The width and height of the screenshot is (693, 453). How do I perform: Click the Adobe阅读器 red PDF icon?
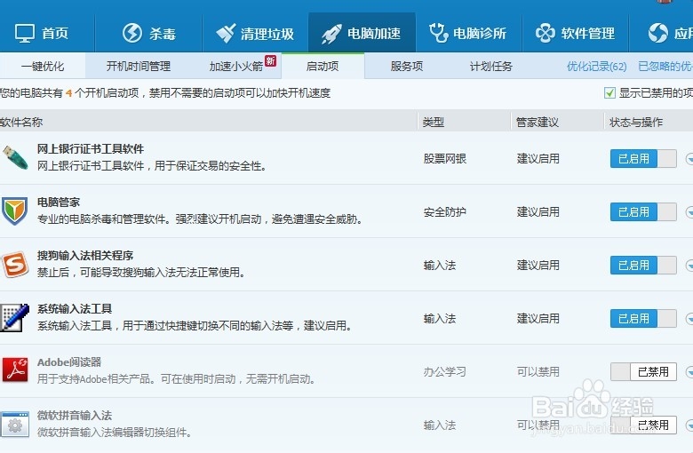pyautogui.click(x=15, y=370)
